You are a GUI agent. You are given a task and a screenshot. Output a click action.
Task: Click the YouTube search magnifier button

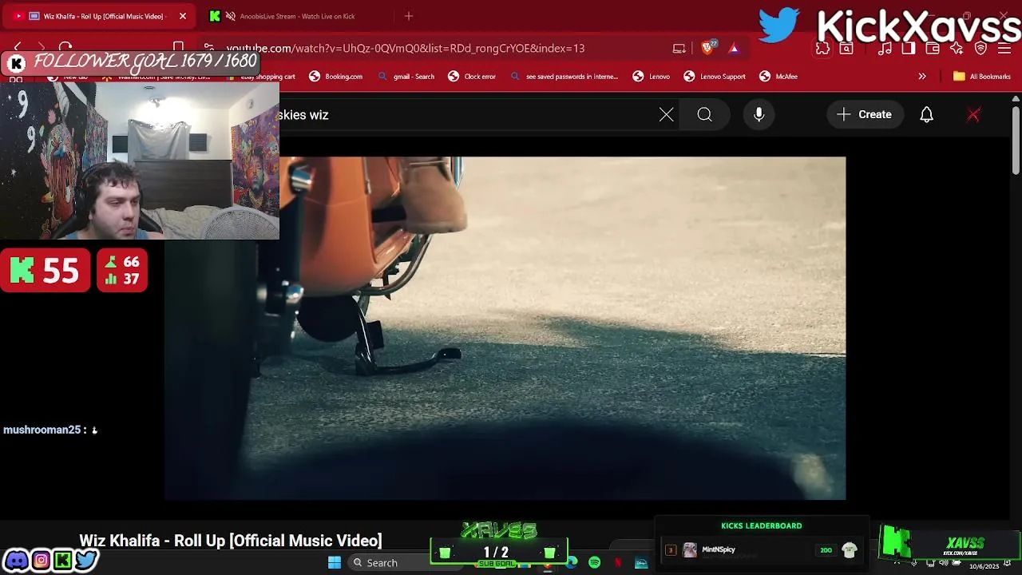705,115
